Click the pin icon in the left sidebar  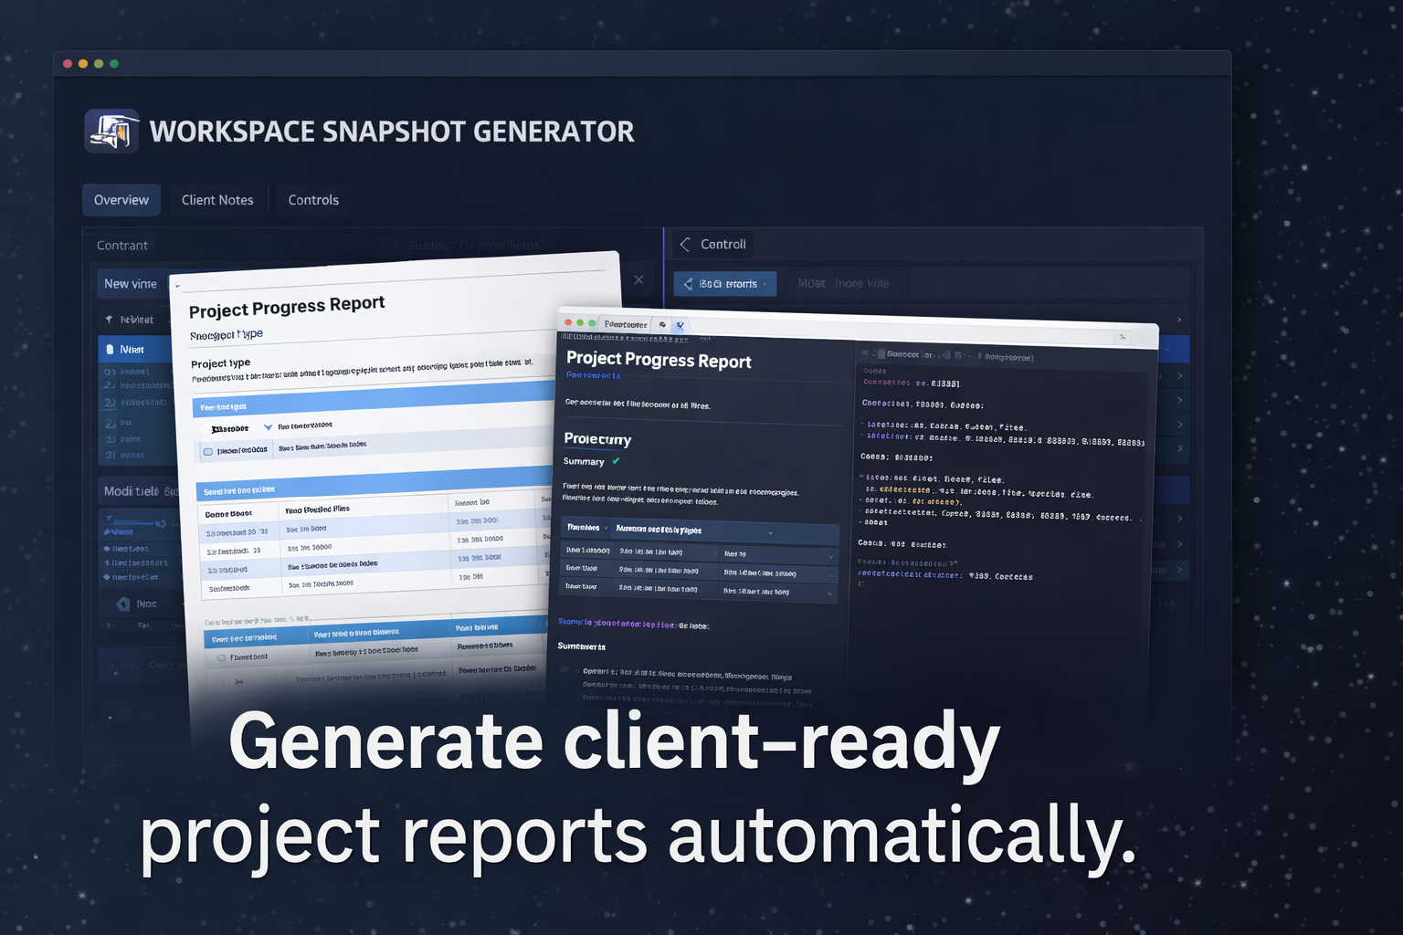click(110, 320)
